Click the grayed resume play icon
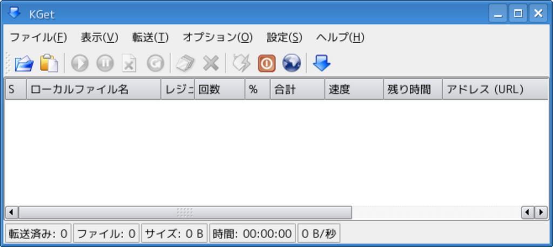 [x=79, y=64]
